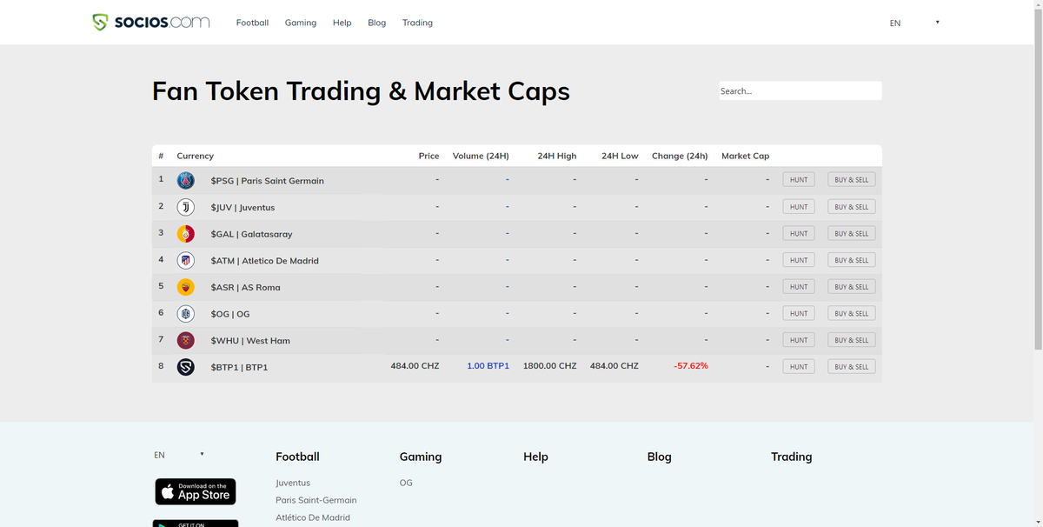Click the Atletico De Madrid club logo
The image size is (1043, 527).
[186, 260]
